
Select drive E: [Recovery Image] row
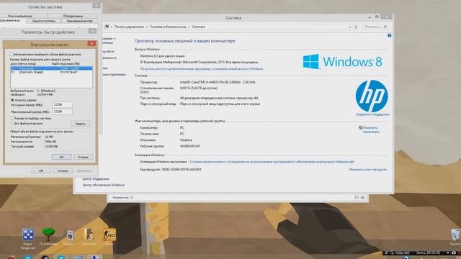coord(51,72)
